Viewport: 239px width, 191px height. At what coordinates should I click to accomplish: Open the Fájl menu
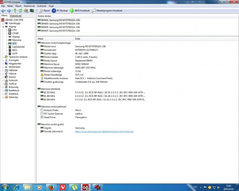coord(3,6)
